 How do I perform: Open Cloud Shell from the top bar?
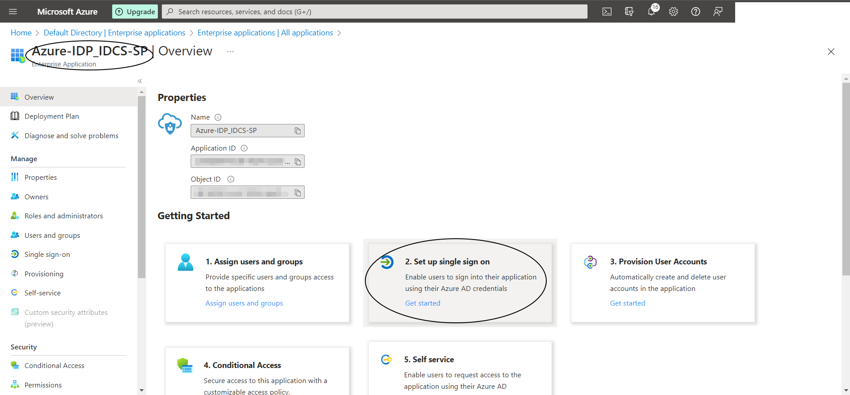pos(607,12)
